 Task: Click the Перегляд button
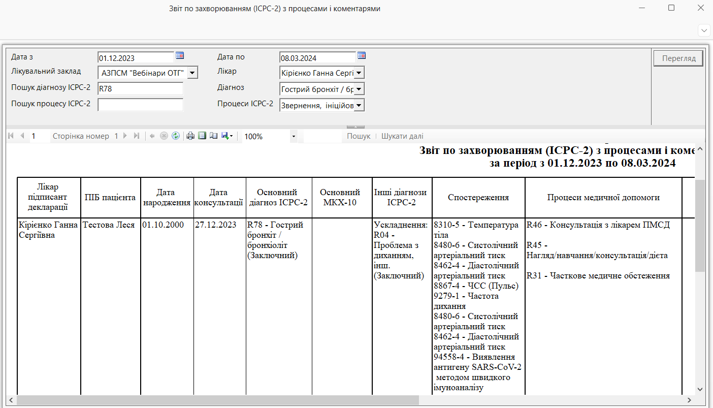point(678,58)
